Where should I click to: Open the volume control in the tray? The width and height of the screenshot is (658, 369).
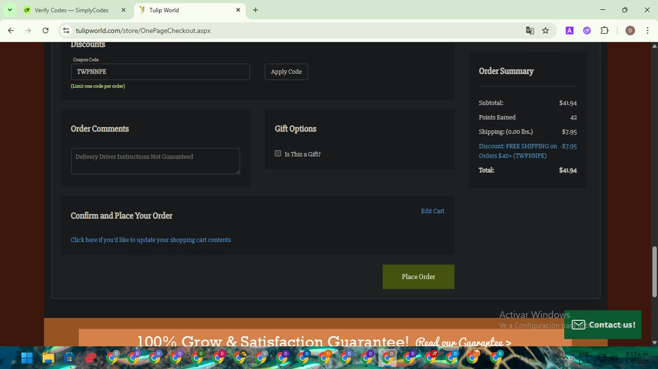click(x=614, y=358)
